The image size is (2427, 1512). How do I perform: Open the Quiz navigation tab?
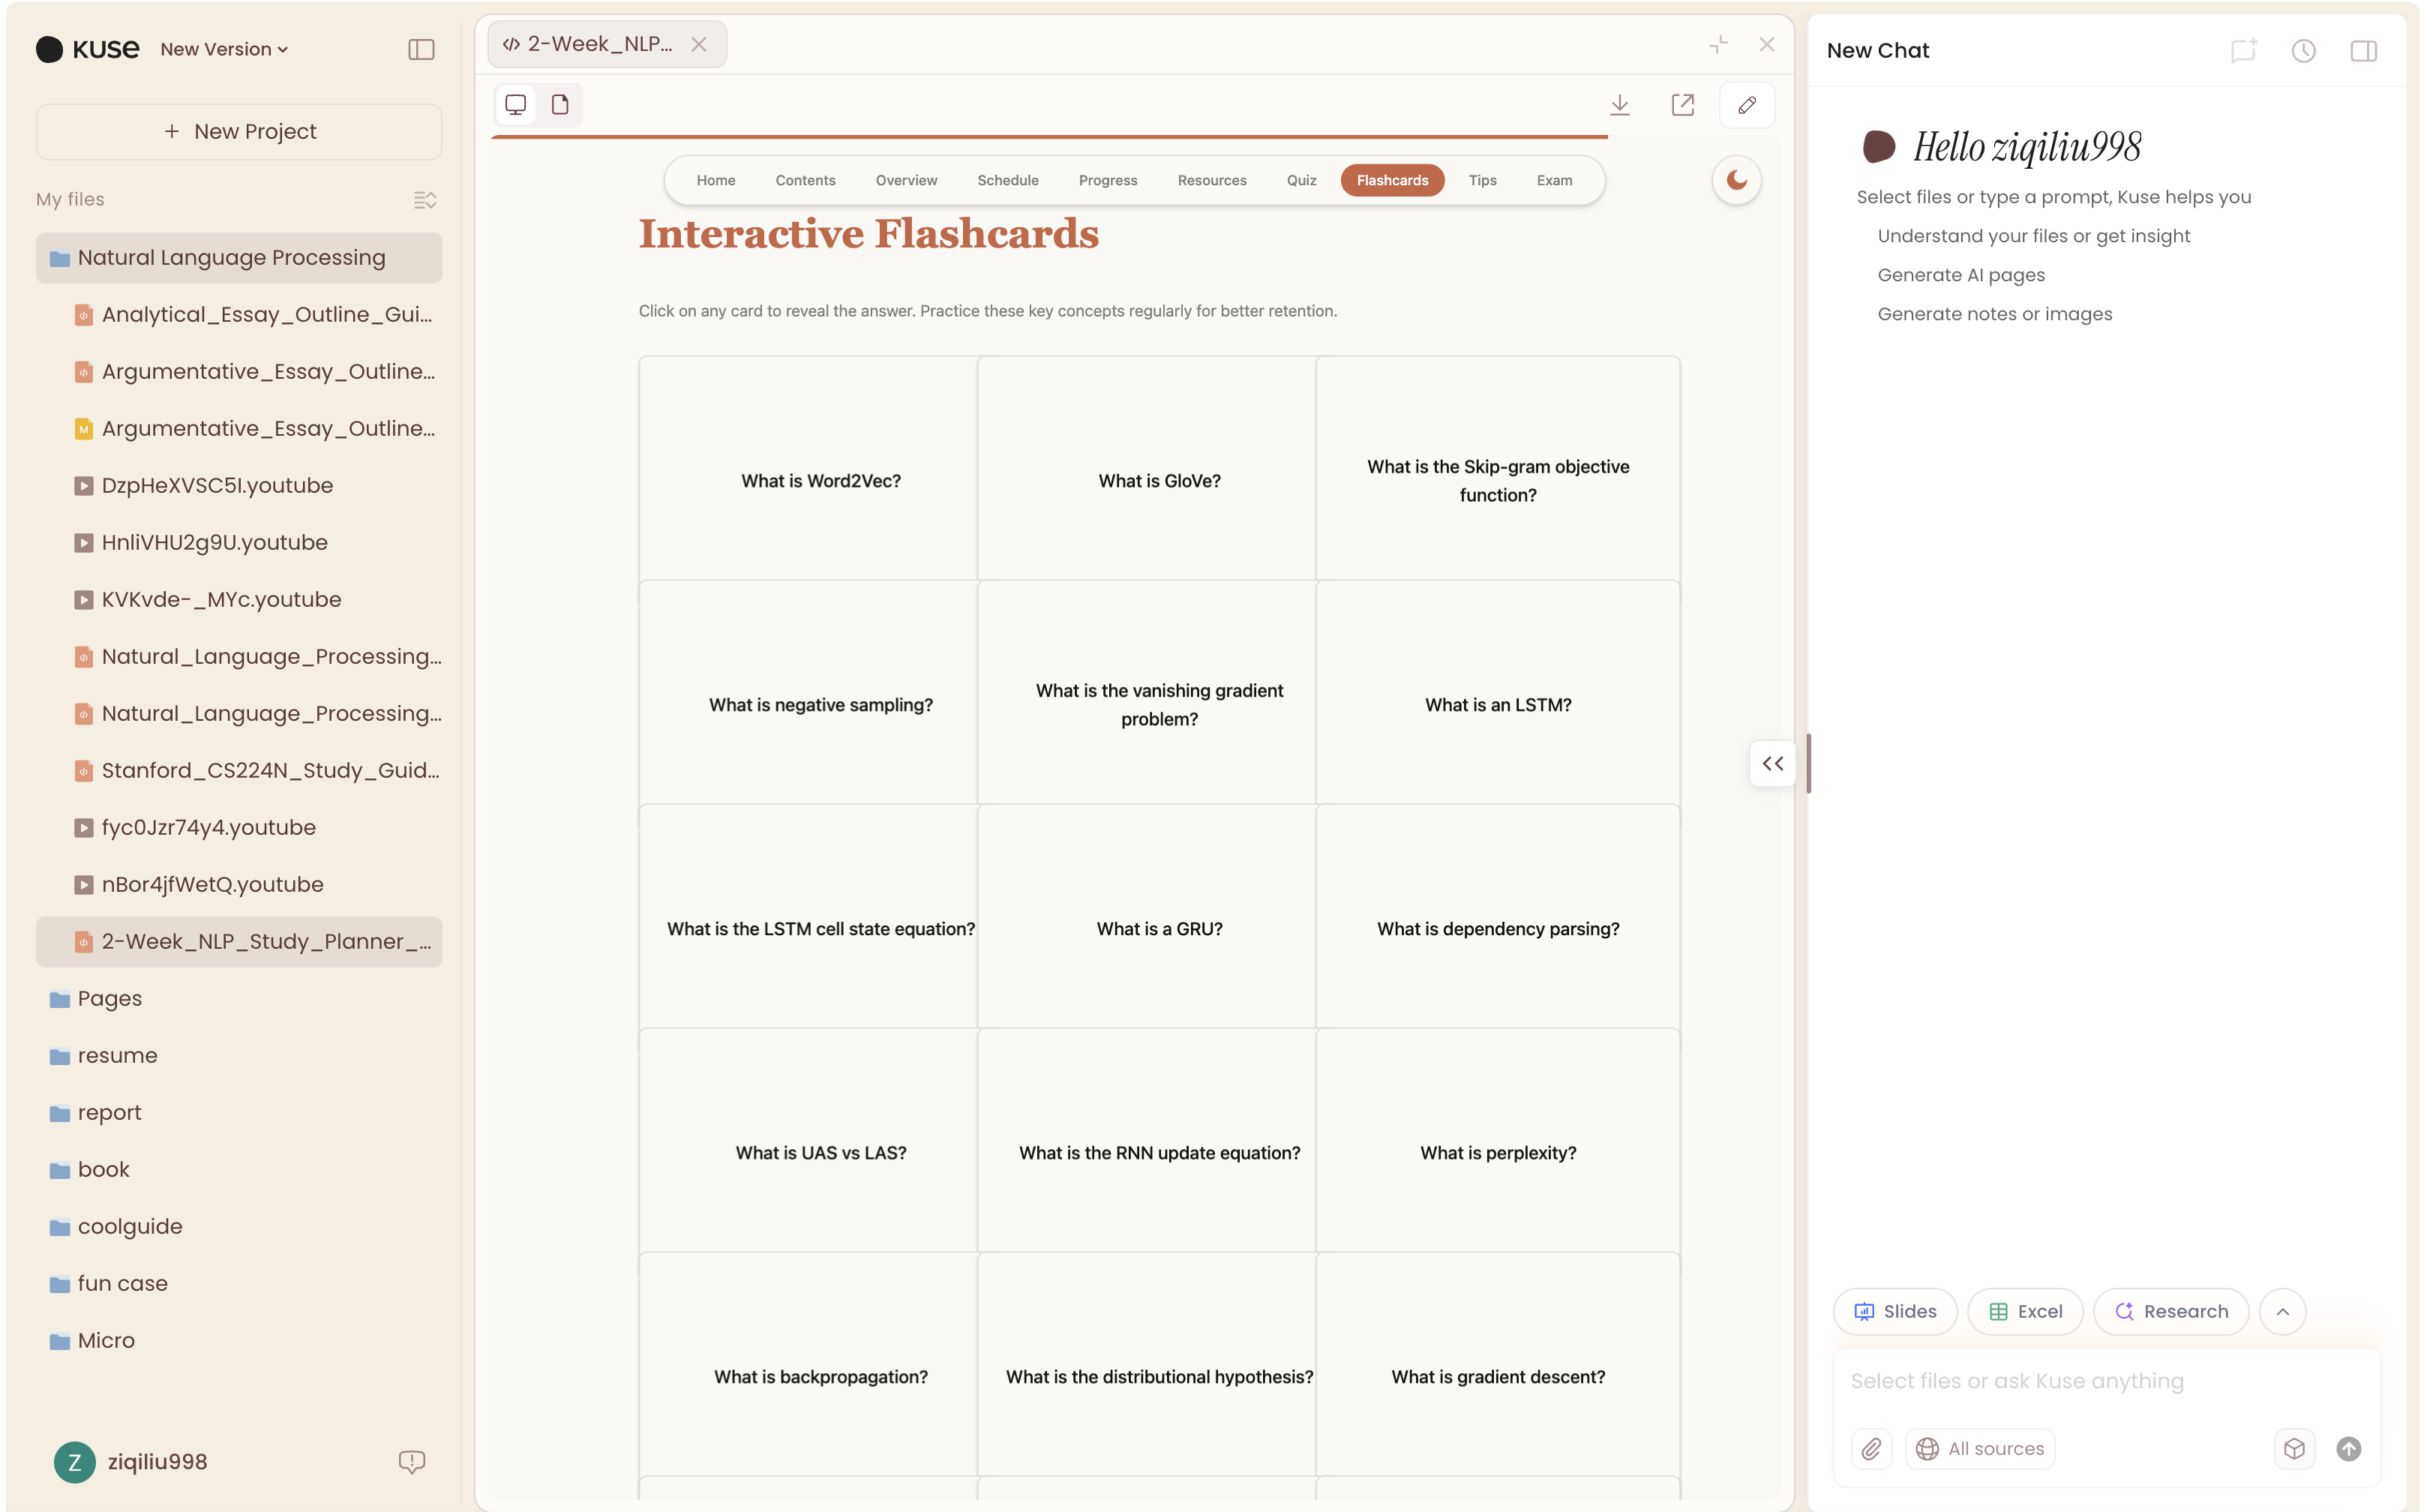click(x=1301, y=181)
